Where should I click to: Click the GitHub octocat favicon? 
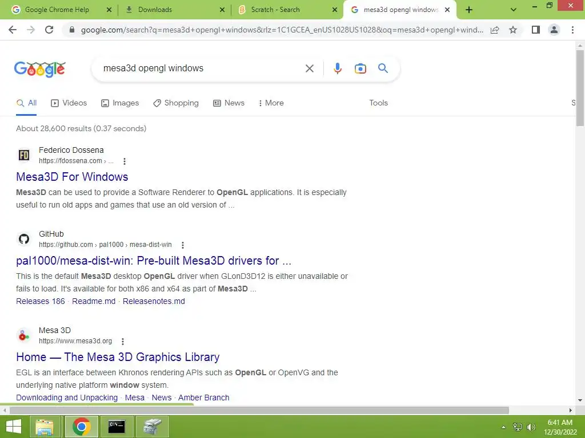pyautogui.click(x=24, y=239)
